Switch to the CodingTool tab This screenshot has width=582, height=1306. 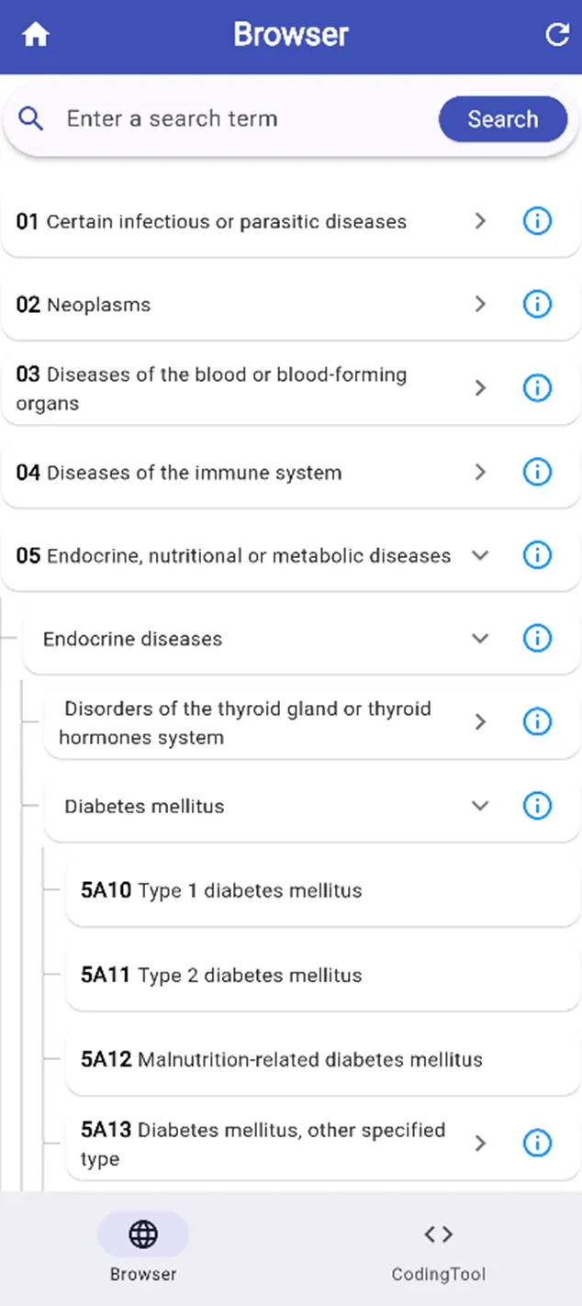click(438, 1248)
